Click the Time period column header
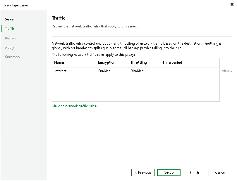 coord(172,62)
